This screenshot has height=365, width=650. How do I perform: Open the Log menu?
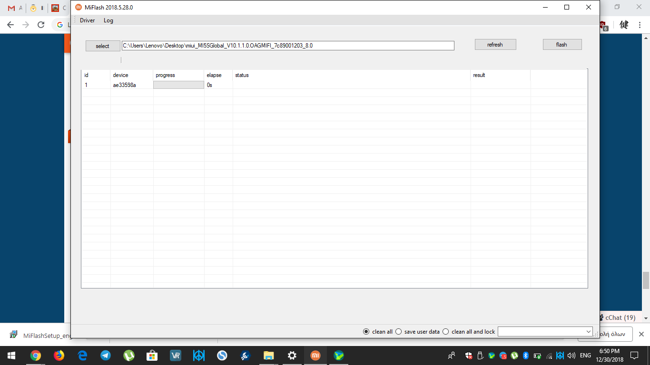point(108,20)
